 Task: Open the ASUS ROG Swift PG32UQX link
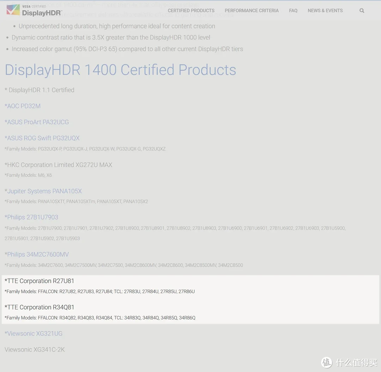[x=42, y=138]
